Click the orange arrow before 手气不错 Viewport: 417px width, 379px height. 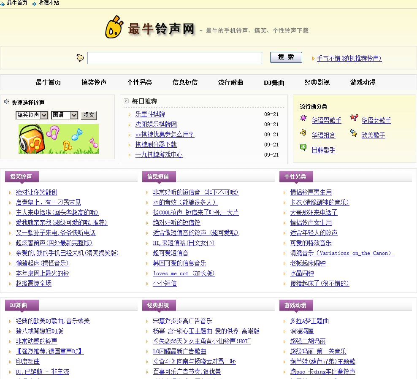[x=313, y=59]
